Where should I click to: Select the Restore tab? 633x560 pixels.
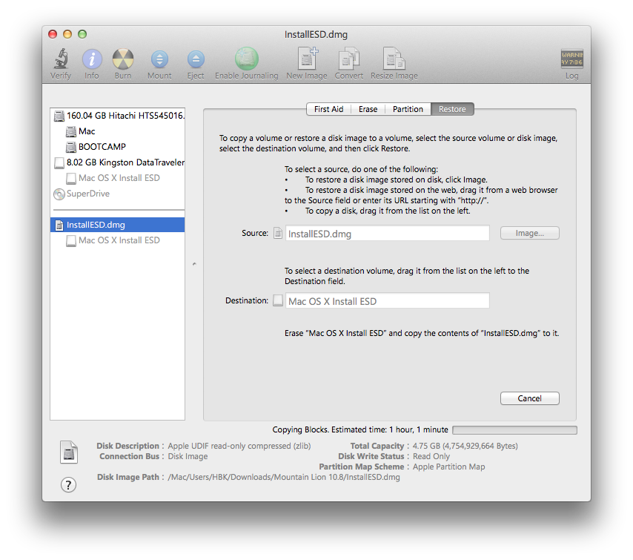click(x=452, y=109)
